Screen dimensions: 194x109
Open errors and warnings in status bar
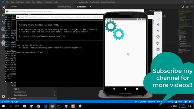15,102
